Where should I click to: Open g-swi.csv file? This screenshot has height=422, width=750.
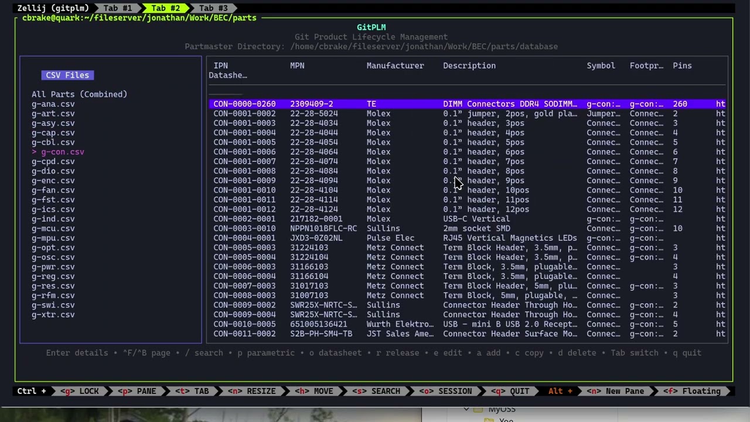pos(53,305)
